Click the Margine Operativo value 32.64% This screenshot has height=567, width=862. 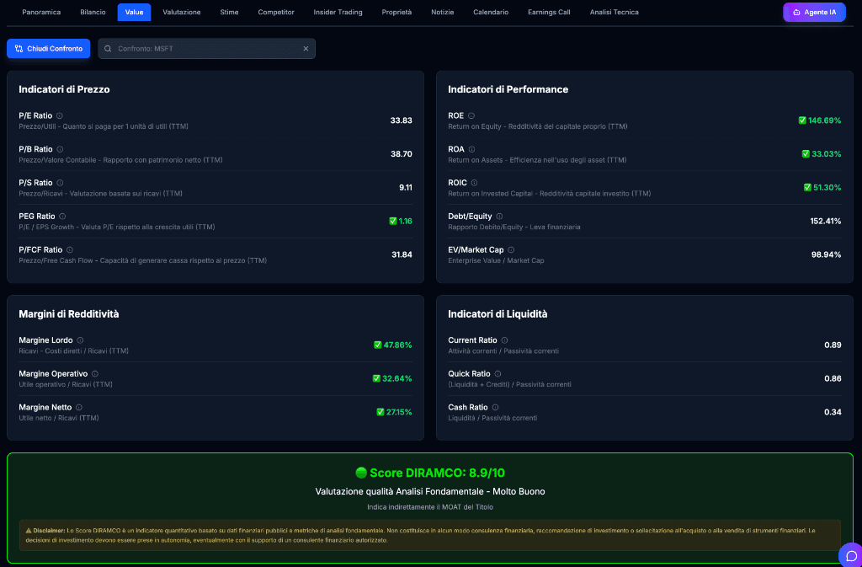[x=397, y=378]
